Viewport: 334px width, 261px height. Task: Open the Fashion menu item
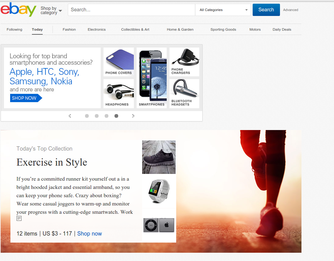coord(69,29)
